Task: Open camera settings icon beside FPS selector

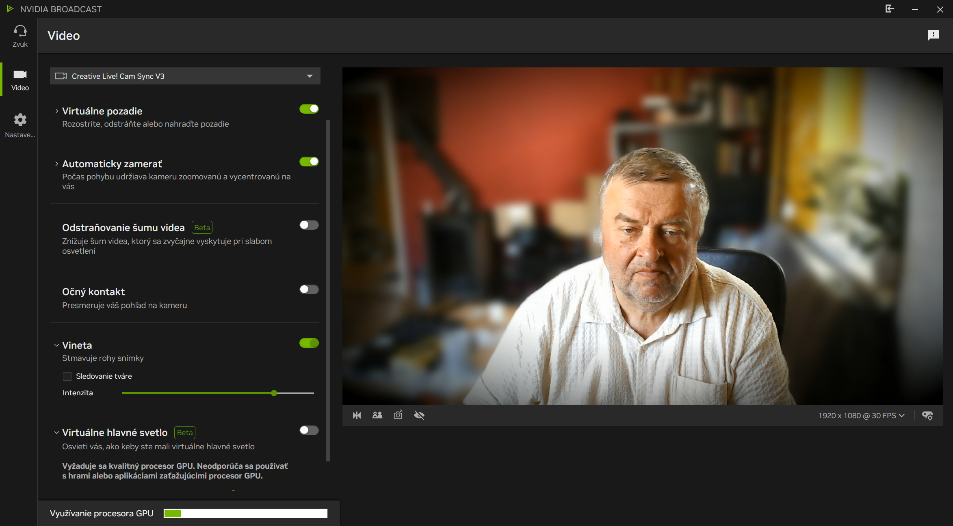Action: click(927, 415)
